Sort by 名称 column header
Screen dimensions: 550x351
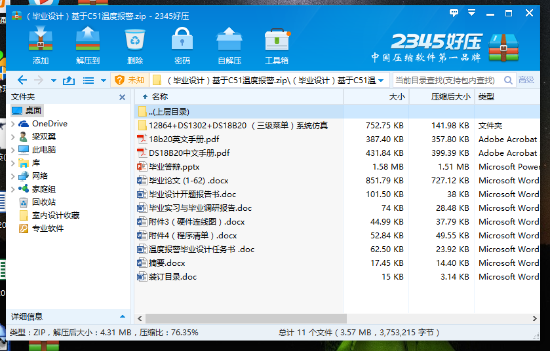point(239,97)
